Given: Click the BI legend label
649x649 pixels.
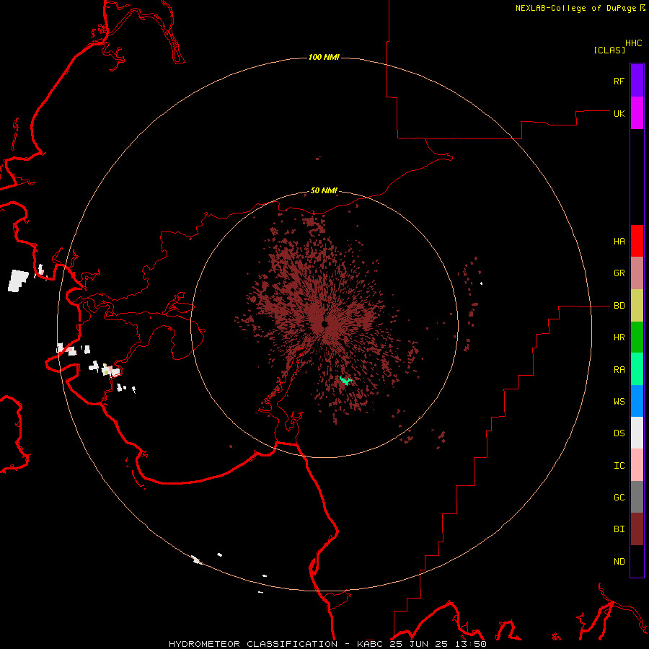Looking at the screenshot, I should (619, 529).
